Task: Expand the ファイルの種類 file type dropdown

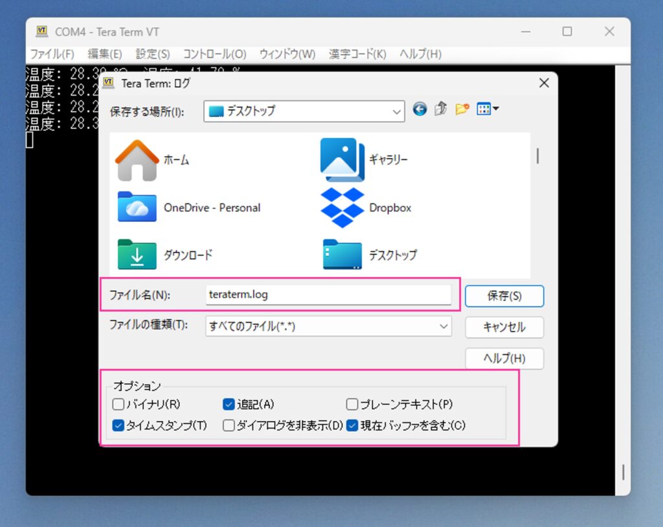Action: point(329,327)
